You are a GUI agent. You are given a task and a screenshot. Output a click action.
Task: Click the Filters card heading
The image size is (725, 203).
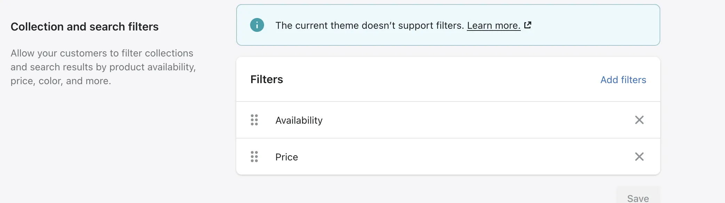pyautogui.click(x=266, y=79)
